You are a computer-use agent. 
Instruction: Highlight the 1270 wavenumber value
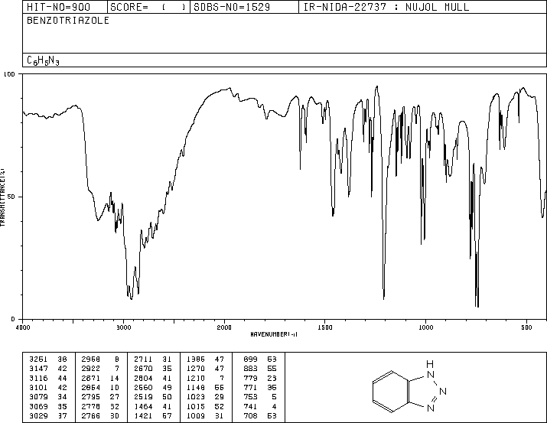196,369
